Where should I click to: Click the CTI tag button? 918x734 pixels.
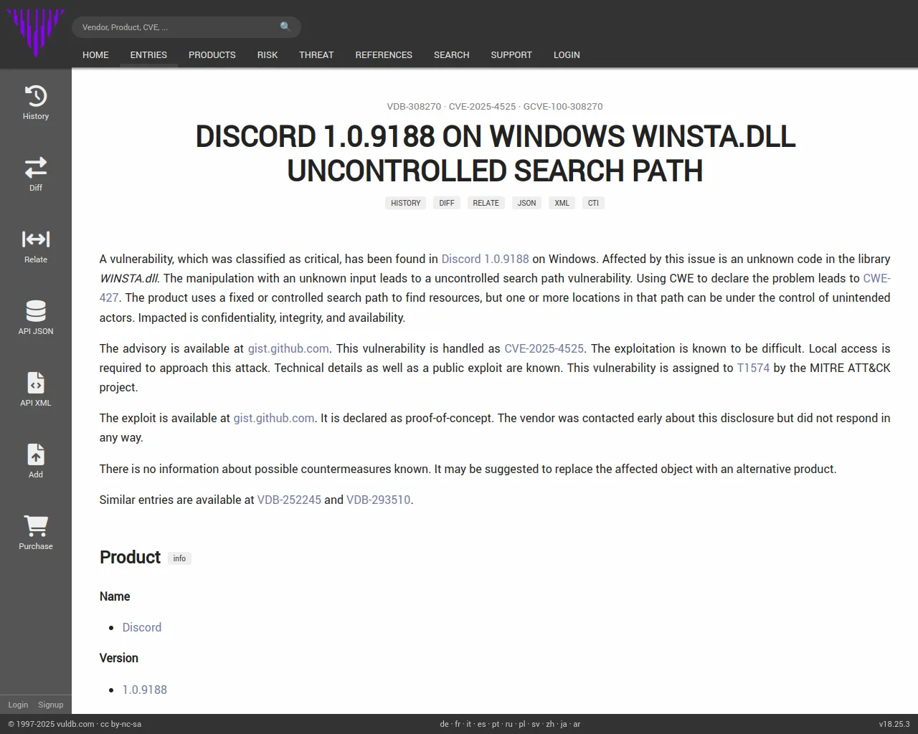click(593, 203)
